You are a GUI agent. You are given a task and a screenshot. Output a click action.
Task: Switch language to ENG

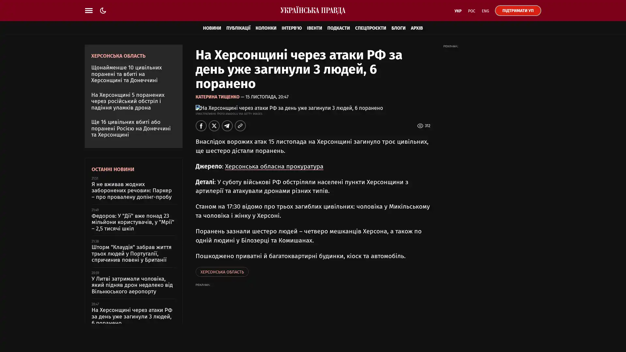click(x=485, y=11)
